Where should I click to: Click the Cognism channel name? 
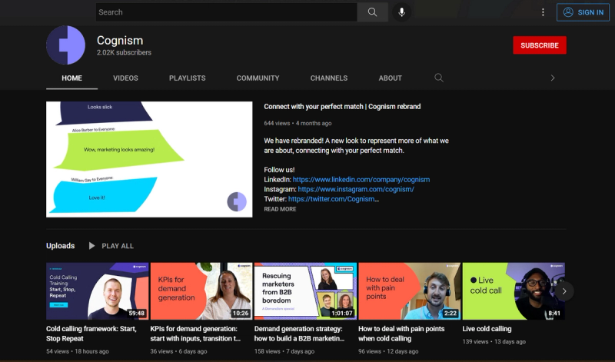pyautogui.click(x=120, y=41)
